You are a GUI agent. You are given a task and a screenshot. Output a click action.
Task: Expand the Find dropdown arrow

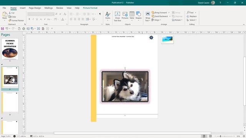(196, 13)
